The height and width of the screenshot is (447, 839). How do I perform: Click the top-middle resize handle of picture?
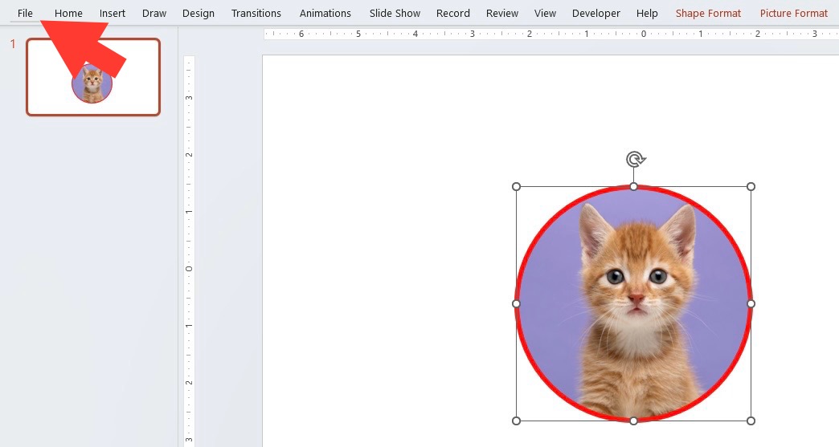pyautogui.click(x=633, y=186)
